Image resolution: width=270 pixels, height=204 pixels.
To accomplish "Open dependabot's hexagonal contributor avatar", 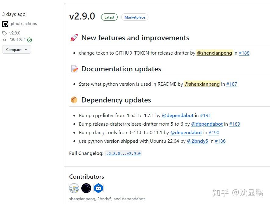I will point(98,188).
